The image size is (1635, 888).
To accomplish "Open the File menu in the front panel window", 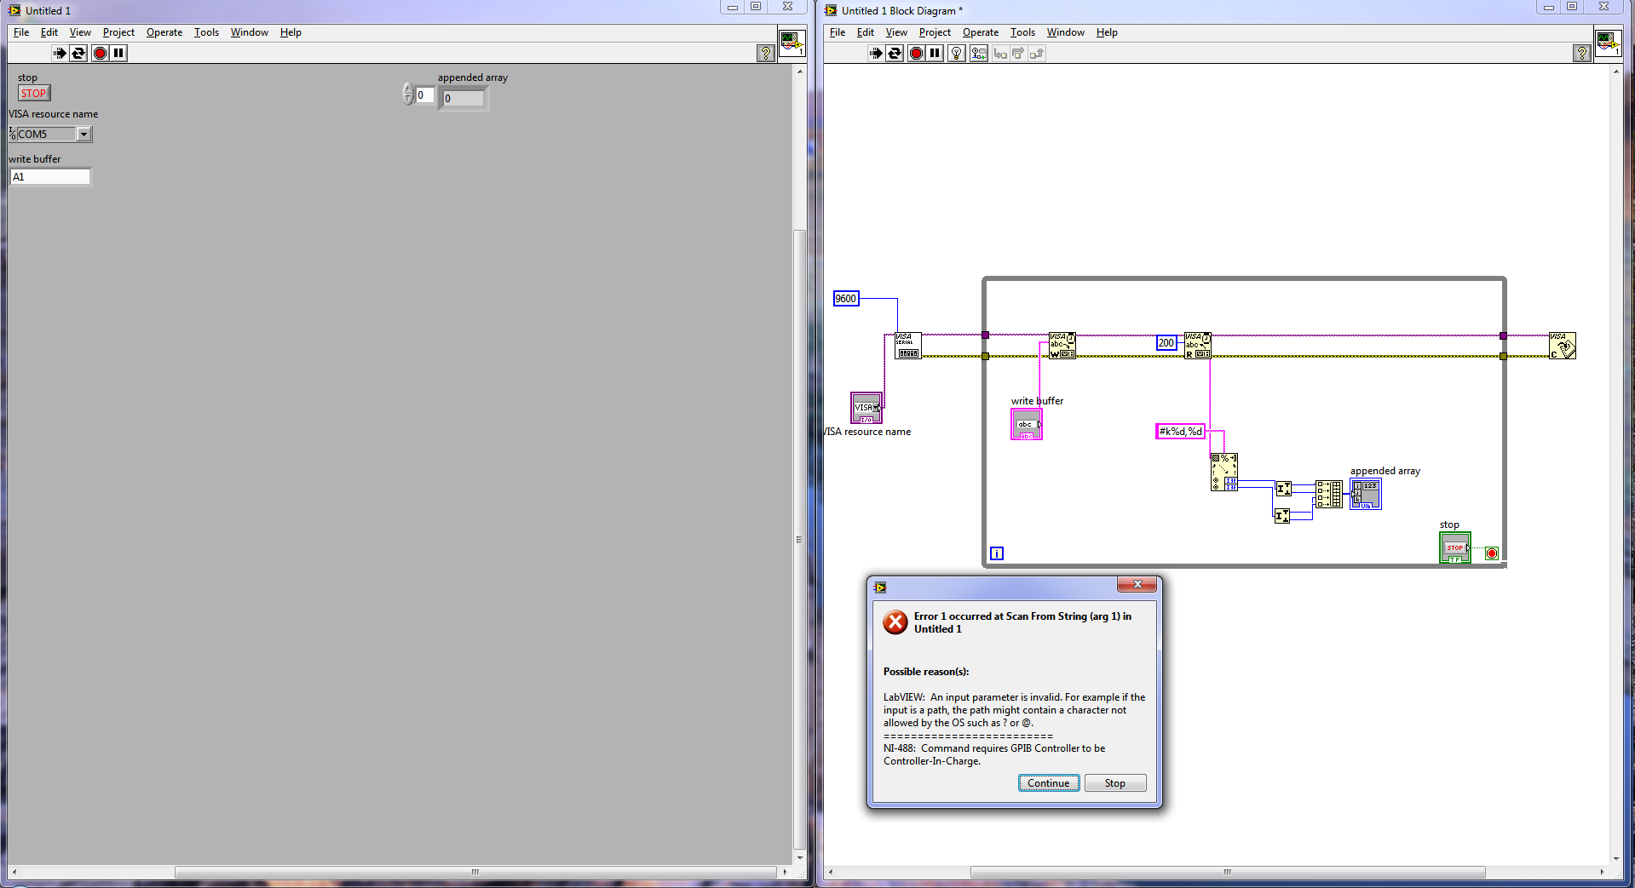I will 21,32.
